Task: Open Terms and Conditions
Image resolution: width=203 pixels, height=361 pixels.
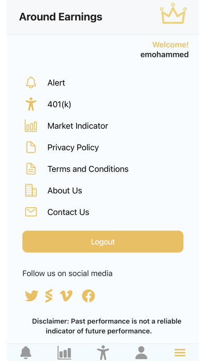Action: [88, 169]
